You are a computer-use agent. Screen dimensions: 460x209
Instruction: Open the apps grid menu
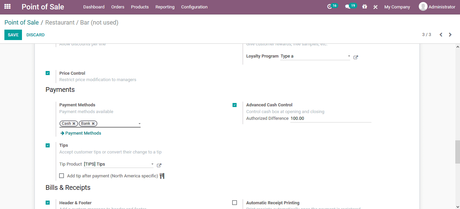[7, 6]
